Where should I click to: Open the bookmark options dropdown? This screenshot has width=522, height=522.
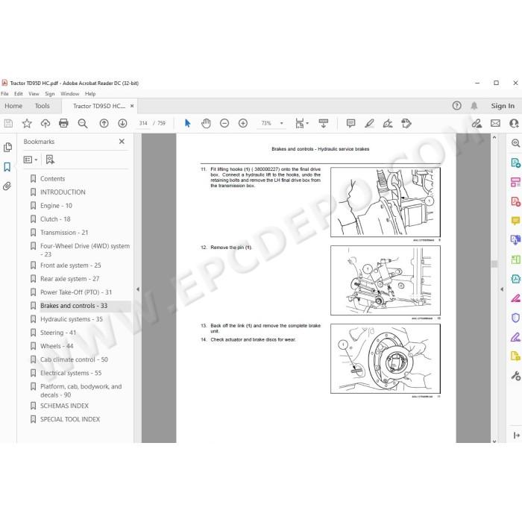[31, 160]
